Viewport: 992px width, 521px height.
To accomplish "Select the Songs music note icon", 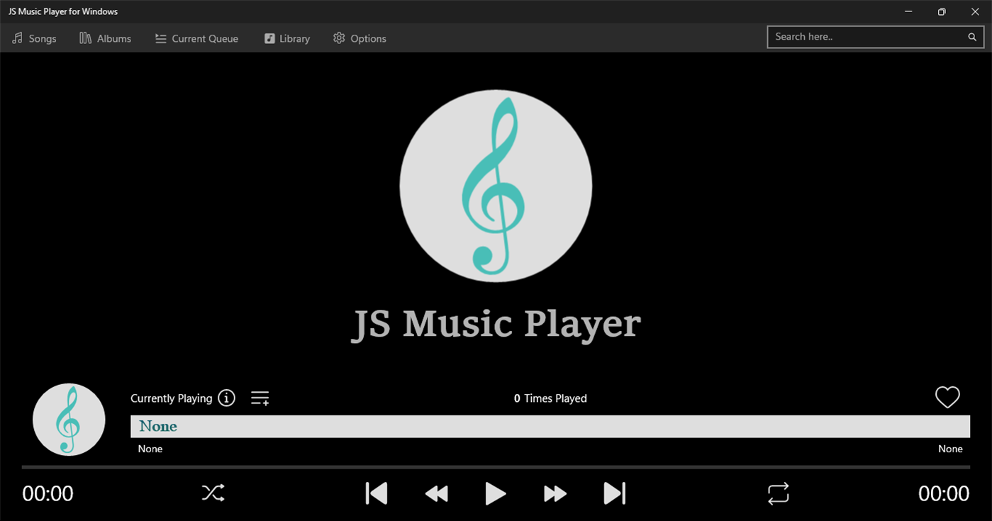I will coord(17,38).
